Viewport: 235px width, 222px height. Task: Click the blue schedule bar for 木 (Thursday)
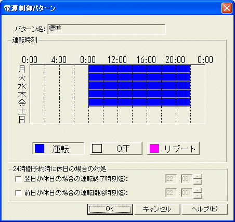tap(139, 94)
